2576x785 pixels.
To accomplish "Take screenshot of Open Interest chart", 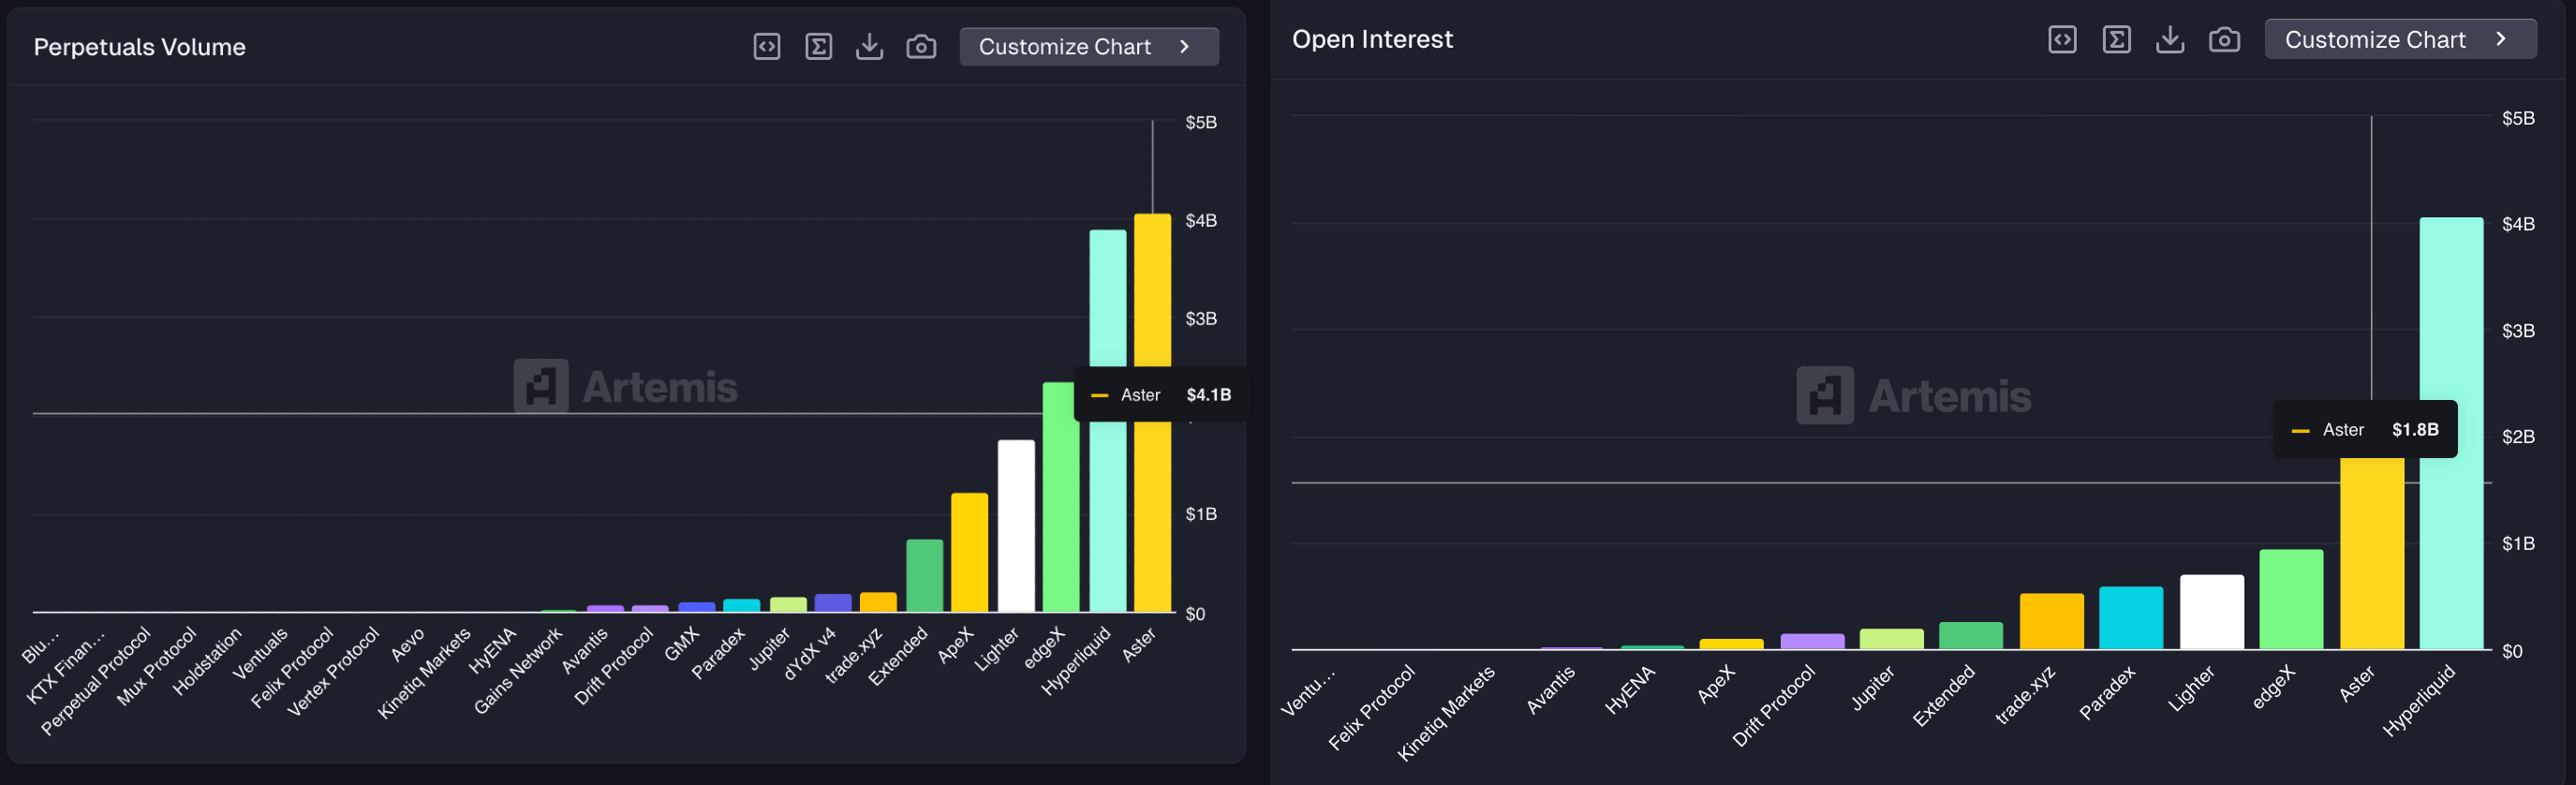I will point(2223,40).
